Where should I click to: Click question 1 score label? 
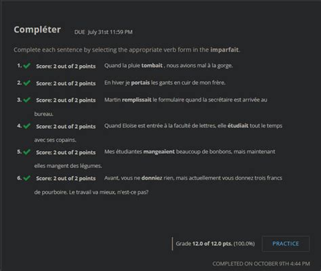[66, 66]
